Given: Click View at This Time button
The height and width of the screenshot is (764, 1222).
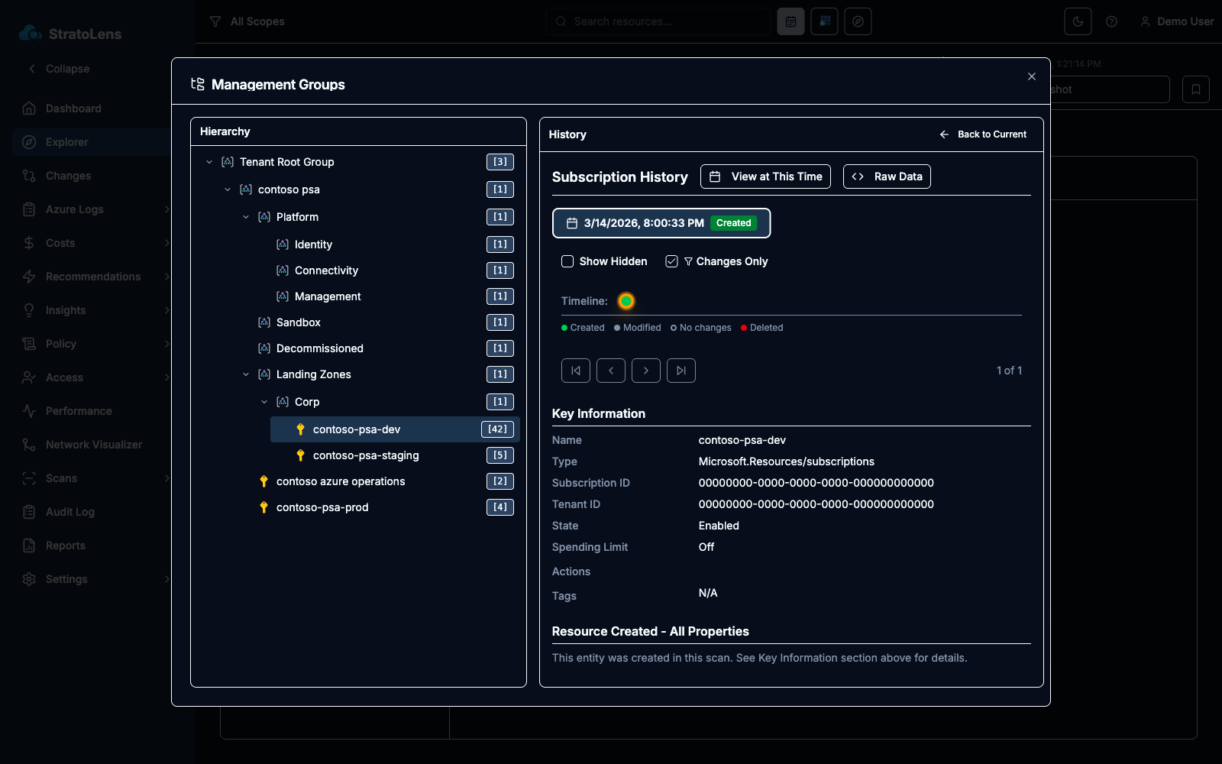Looking at the screenshot, I should [765, 176].
